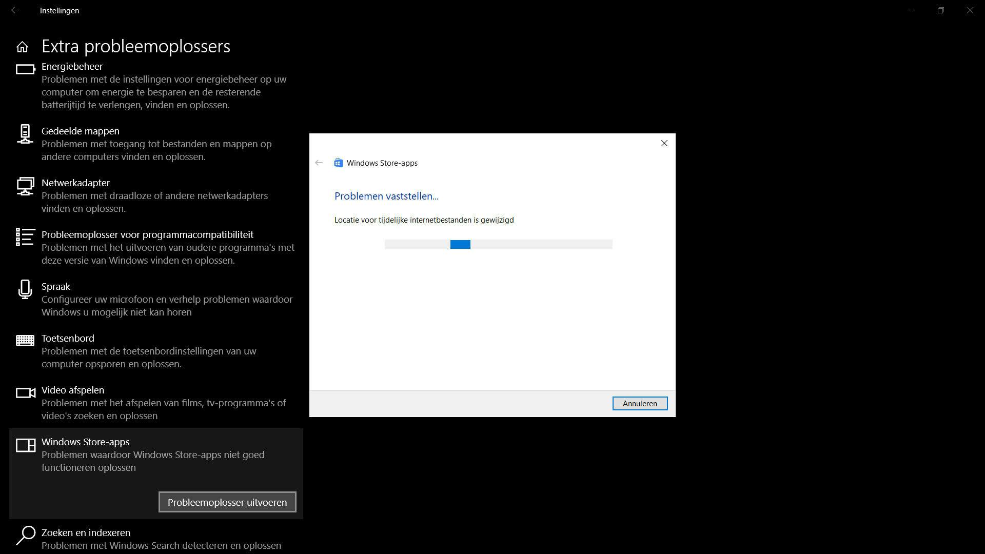Click the Energiebeheer battery icon

[25, 69]
